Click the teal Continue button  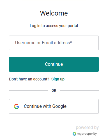tap(54, 64)
